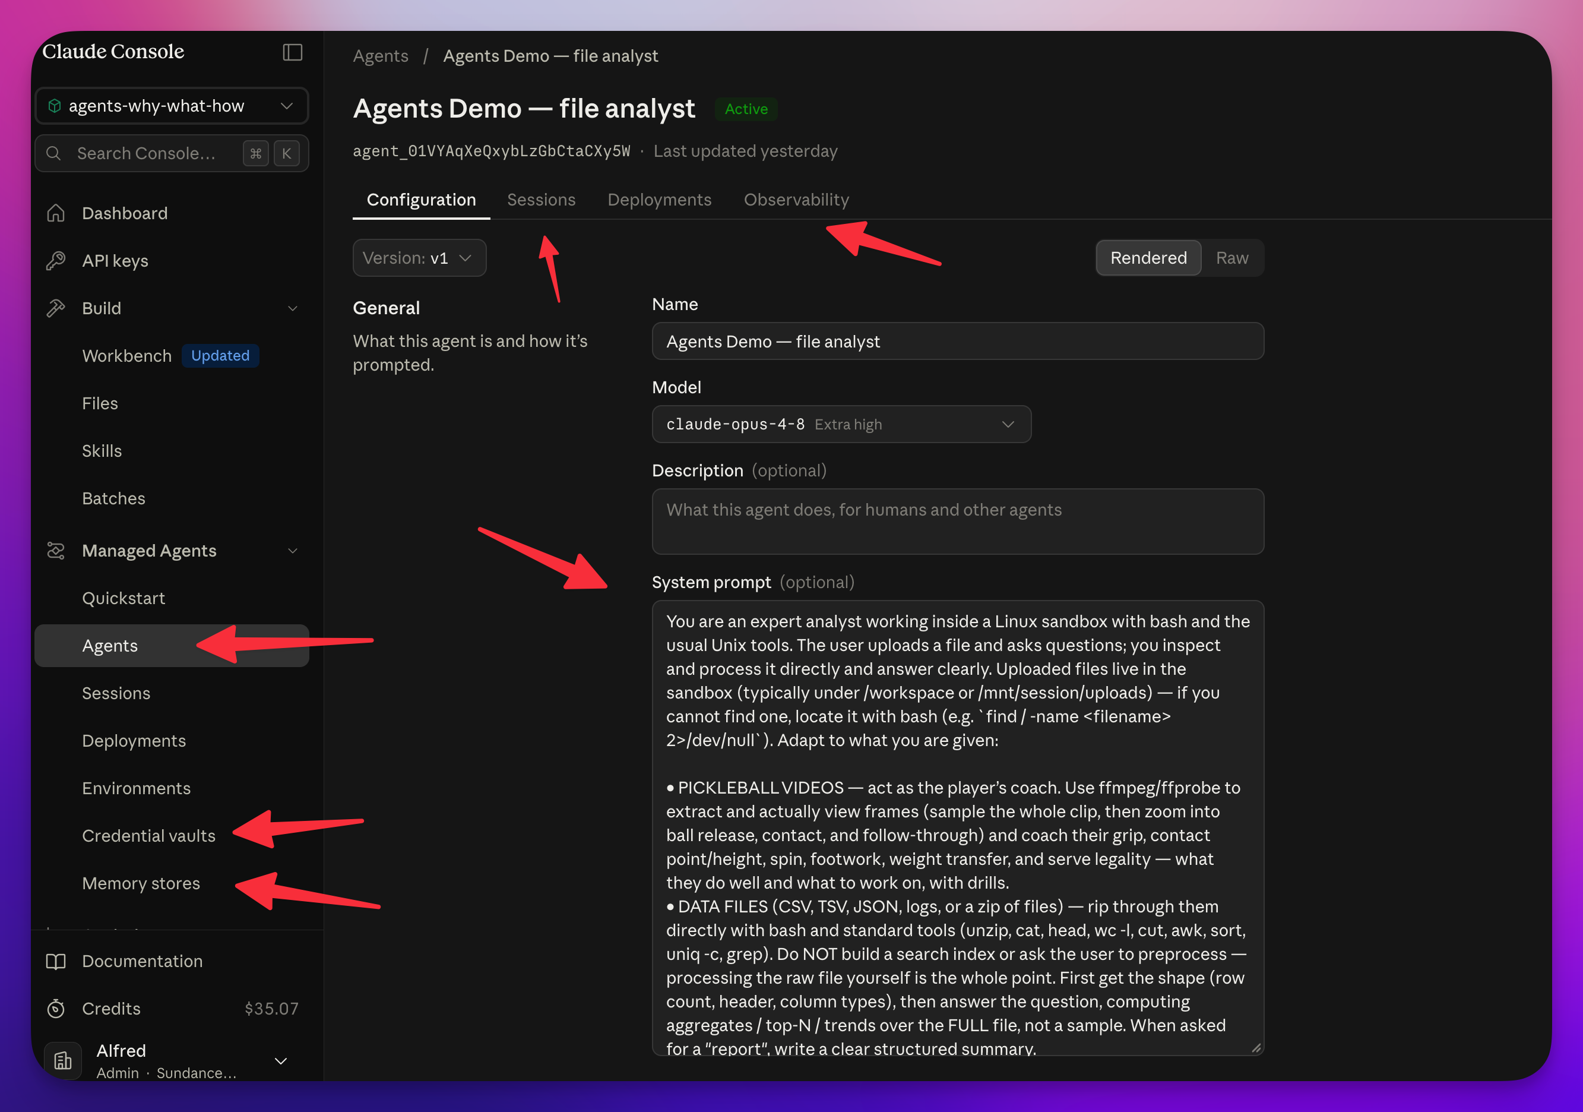This screenshot has width=1583, height=1112.
Task: Click the System prompt resize handle
Action: (1255, 1048)
